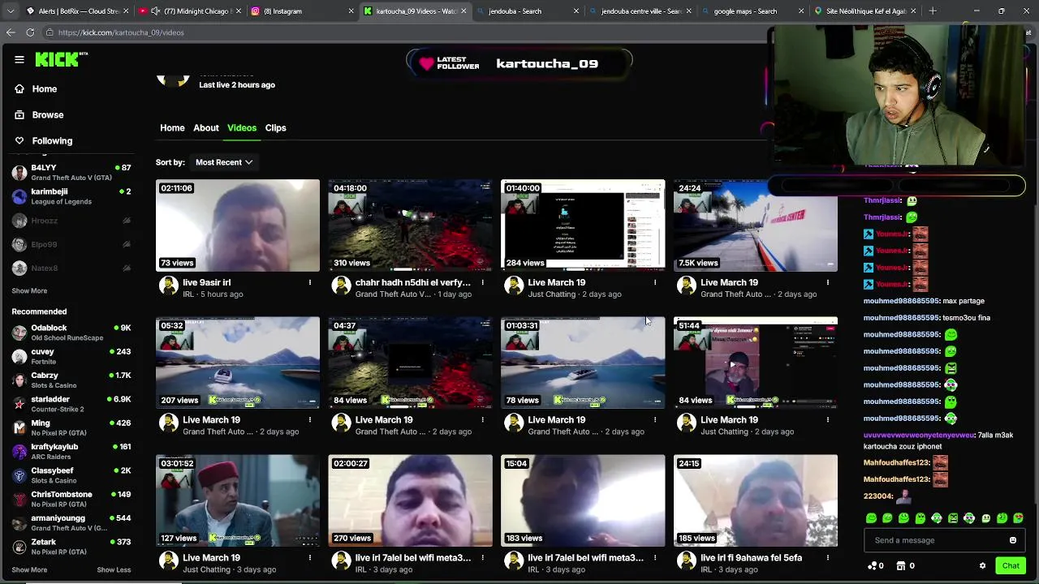Show more followed channels
1039x584 pixels.
tap(29, 290)
